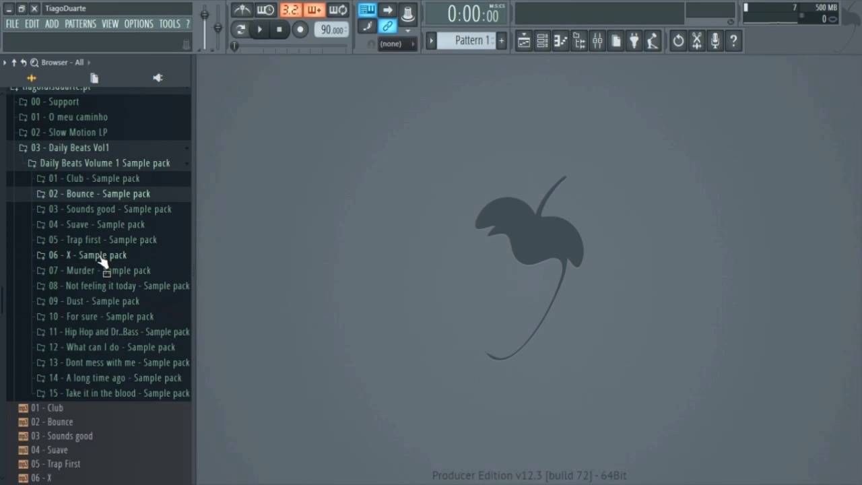
Task: Open the undo history circular arrow
Action: pyautogui.click(x=678, y=41)
